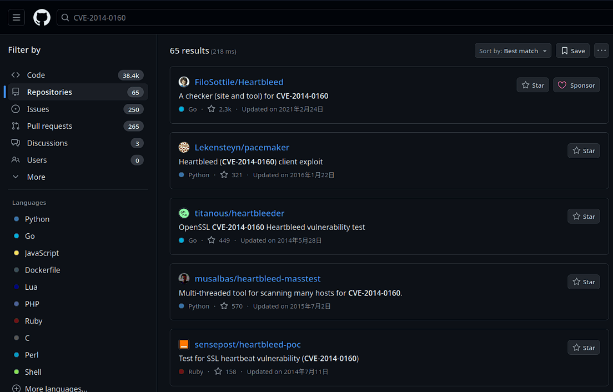Click the search magnifier icon
This screenshot has width=613, height=392.
tap(66, 18)
